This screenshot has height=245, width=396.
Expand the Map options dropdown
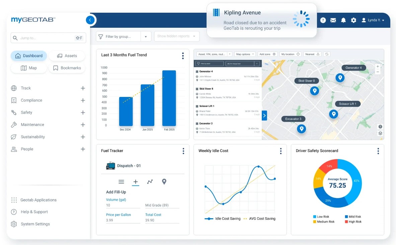tap(245, 54)
